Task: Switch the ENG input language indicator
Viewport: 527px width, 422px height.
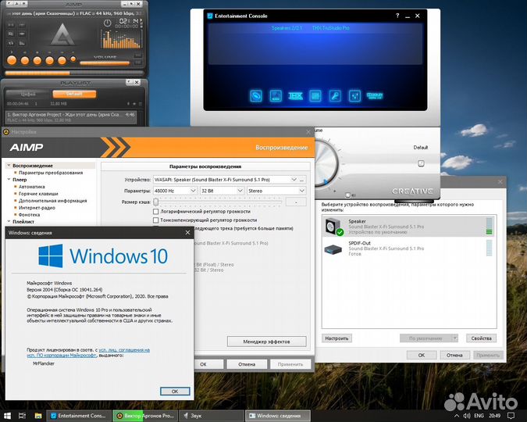Action: pyautogui.click(x=479, y=416)
